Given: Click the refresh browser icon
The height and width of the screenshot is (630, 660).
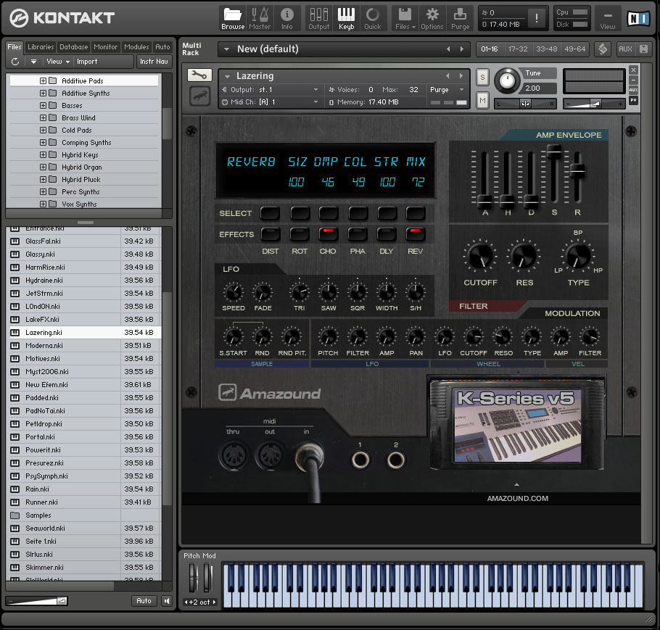Looking at the screenshot, I should click(15, 62).
